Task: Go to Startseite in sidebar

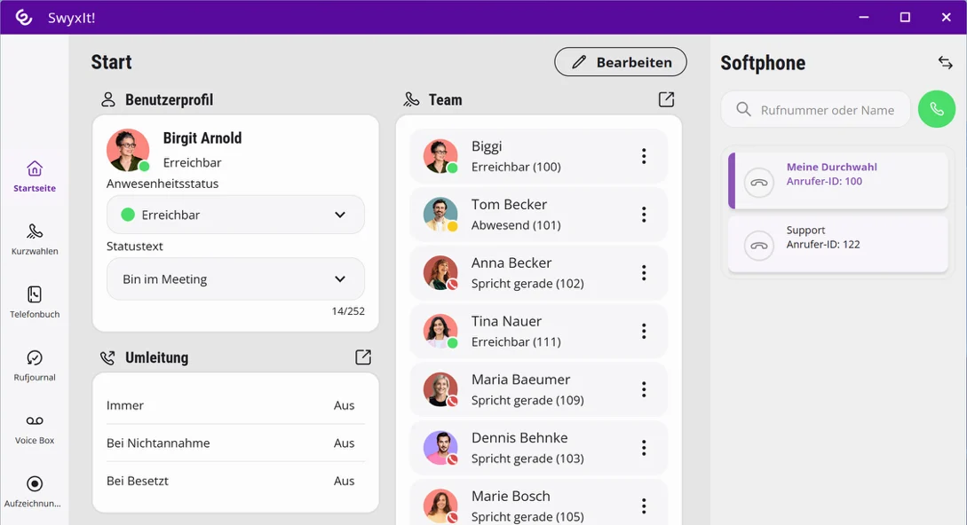Action: 35,176
